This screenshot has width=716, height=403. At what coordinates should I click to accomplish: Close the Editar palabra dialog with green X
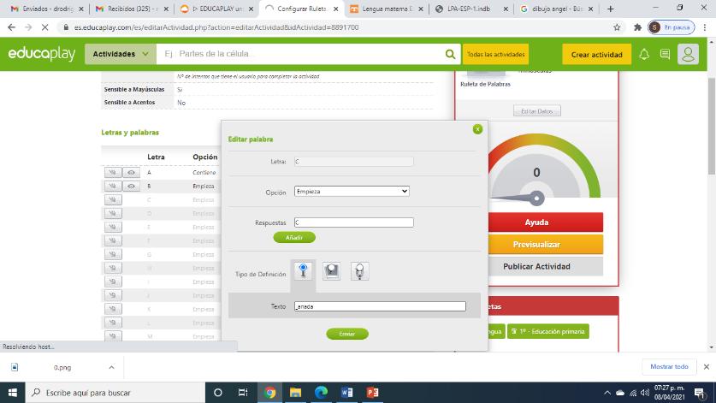point(477,129)
